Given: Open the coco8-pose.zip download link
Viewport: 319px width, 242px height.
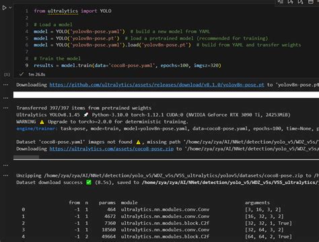Looking at the screenshot, I should 112,149.
